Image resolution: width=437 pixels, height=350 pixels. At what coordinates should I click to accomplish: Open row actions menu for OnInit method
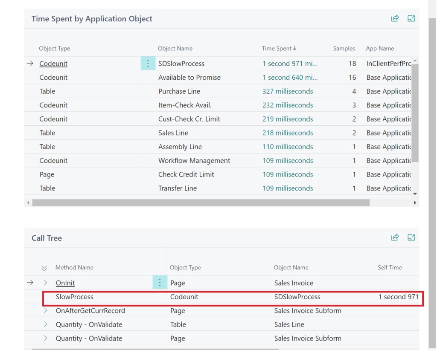(x=160, y=283)
